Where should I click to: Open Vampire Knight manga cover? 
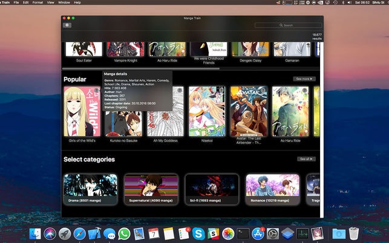125,49
